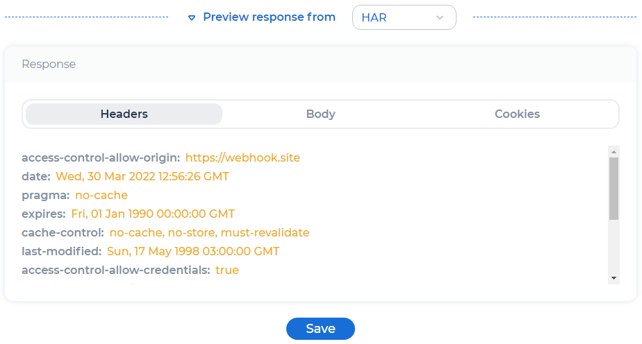Click the https://webhook.site origin value

pyautogui.click(x=242, y=157)
